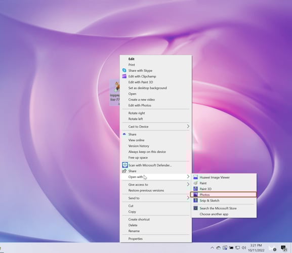Choose Delete from the context menu
Image resolution: width=292 pixels, height=253 pixels.
(x=156, y=225)
